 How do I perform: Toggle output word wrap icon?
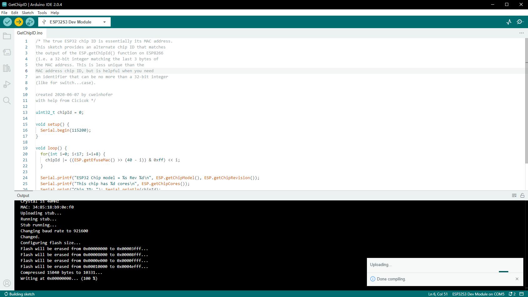514,195
